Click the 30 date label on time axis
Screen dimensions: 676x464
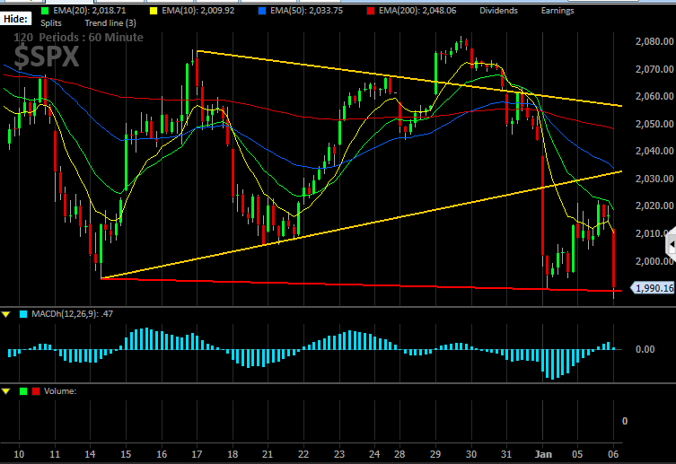(471, 454)
